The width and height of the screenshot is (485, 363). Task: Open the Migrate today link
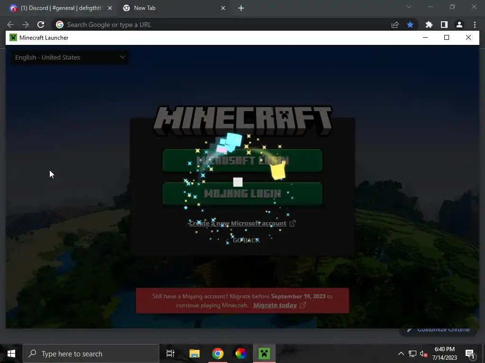click(x=279, y=305)
